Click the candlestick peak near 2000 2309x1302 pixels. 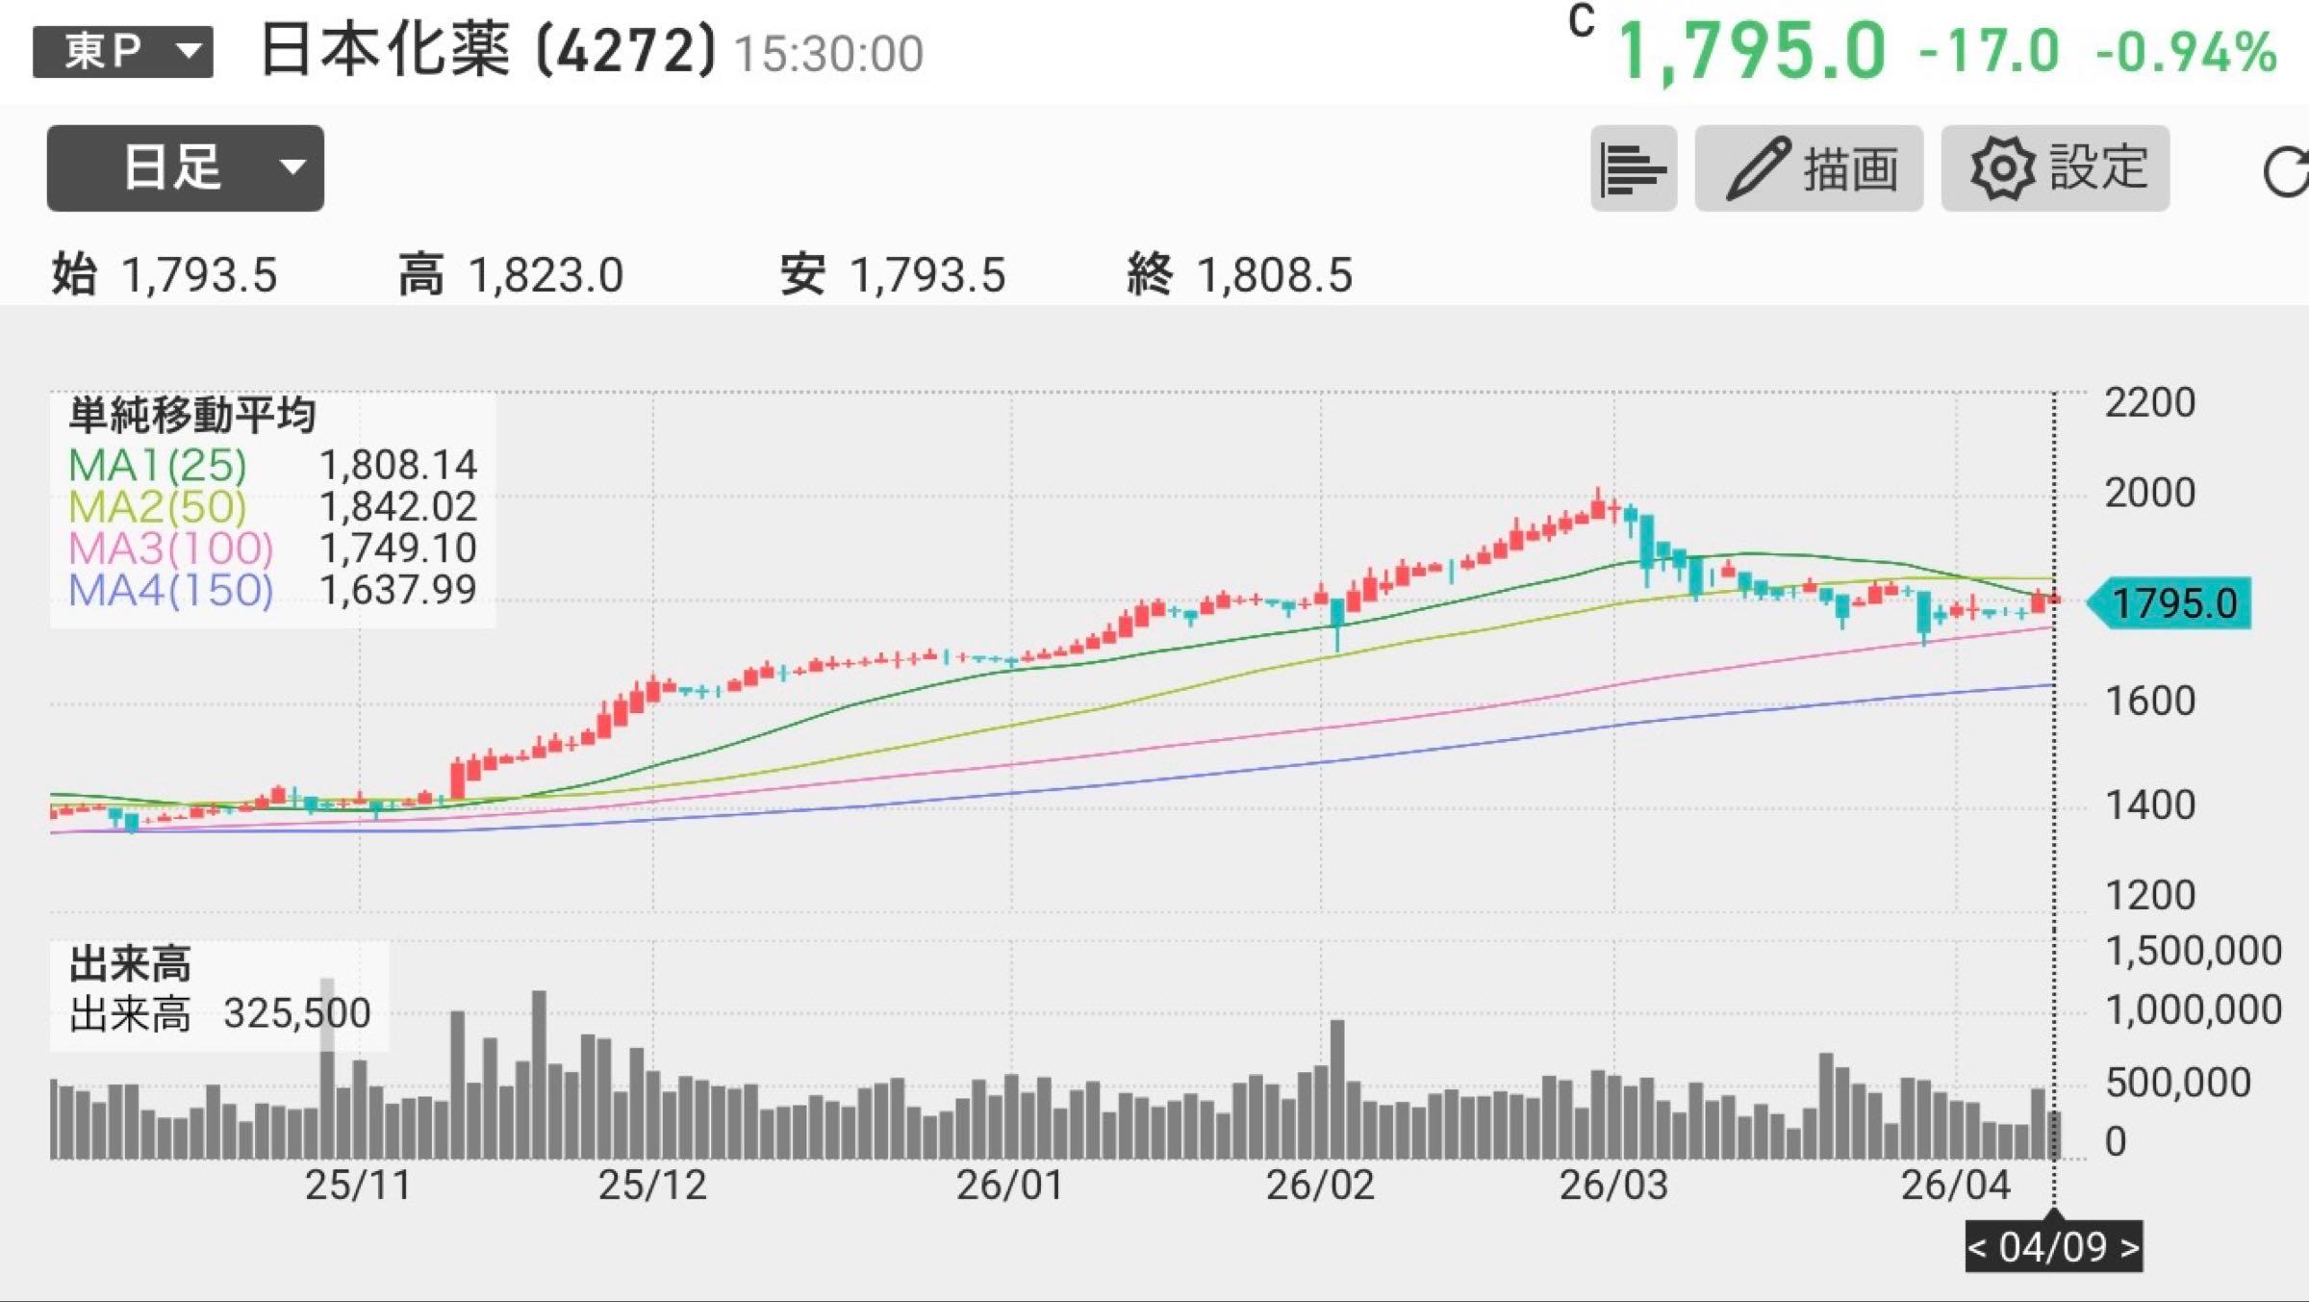pyautogui.click(x=1598, y=505)
